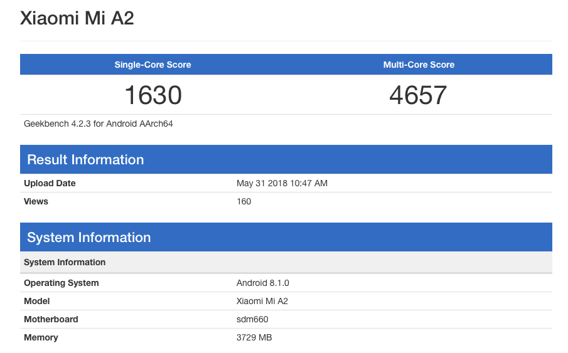Click the sdm660 motherboard value

(252, 319)
